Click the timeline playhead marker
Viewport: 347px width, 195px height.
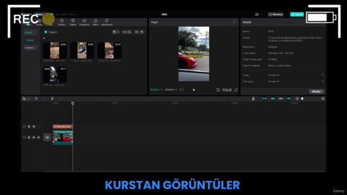pos(73,103)
